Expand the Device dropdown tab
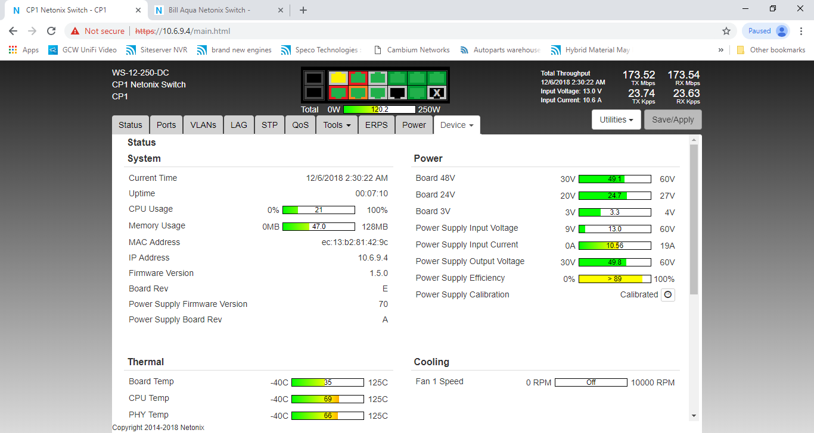The width and height of the screenshot is (814, 433). pyautogui.click(x=456, y=125)
